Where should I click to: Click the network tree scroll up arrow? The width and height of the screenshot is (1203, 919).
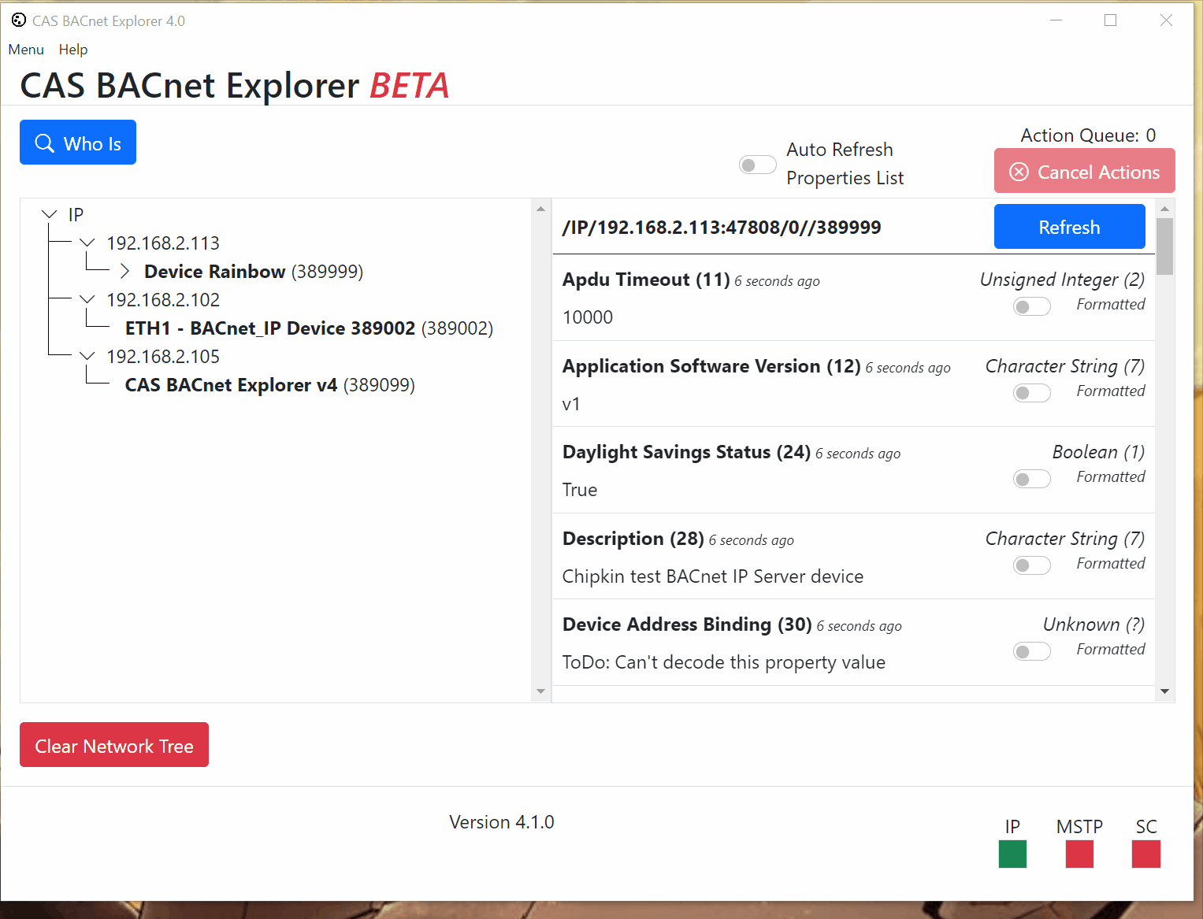coord(540,209)
